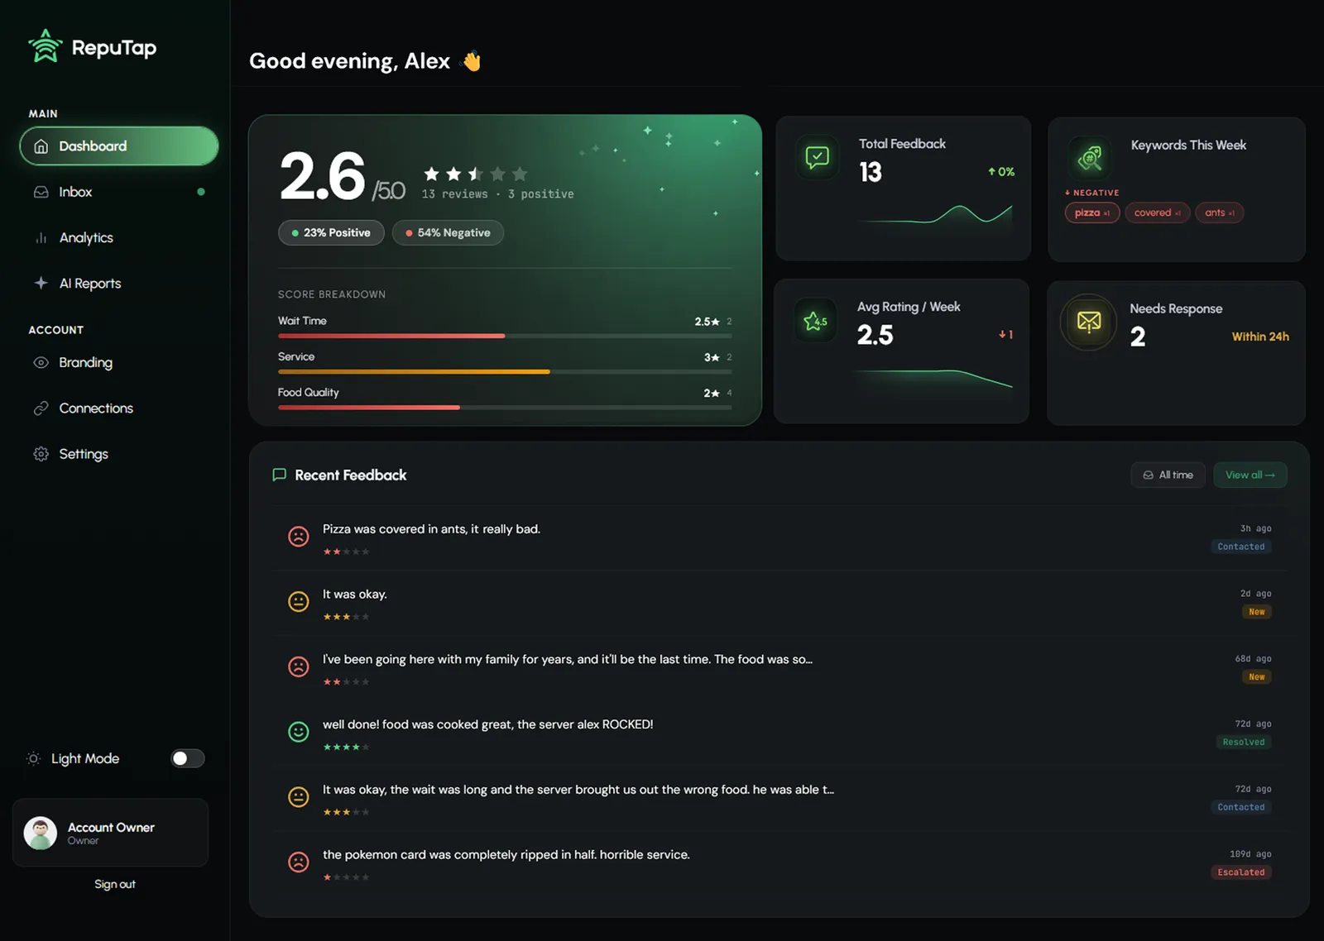
Task: Click the Dashboard home icon
Action: click(41, 146)
